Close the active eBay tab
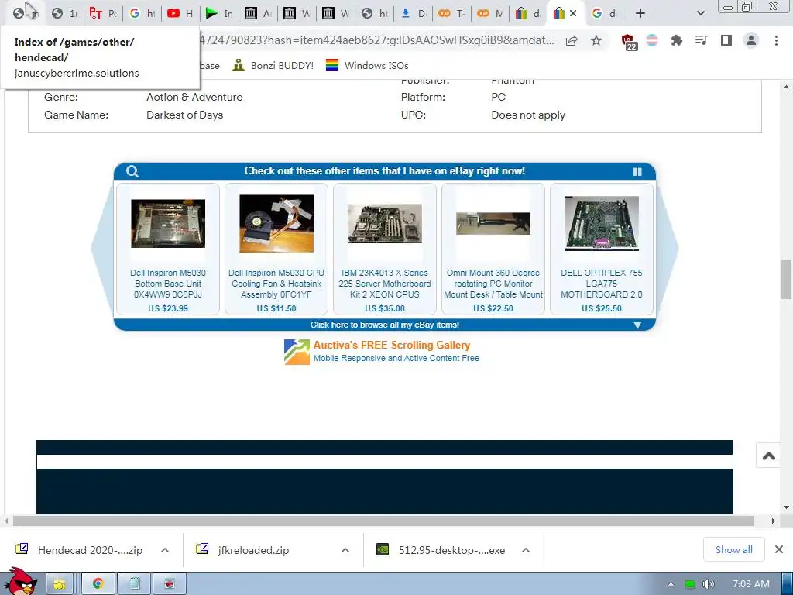 [573, 14]
